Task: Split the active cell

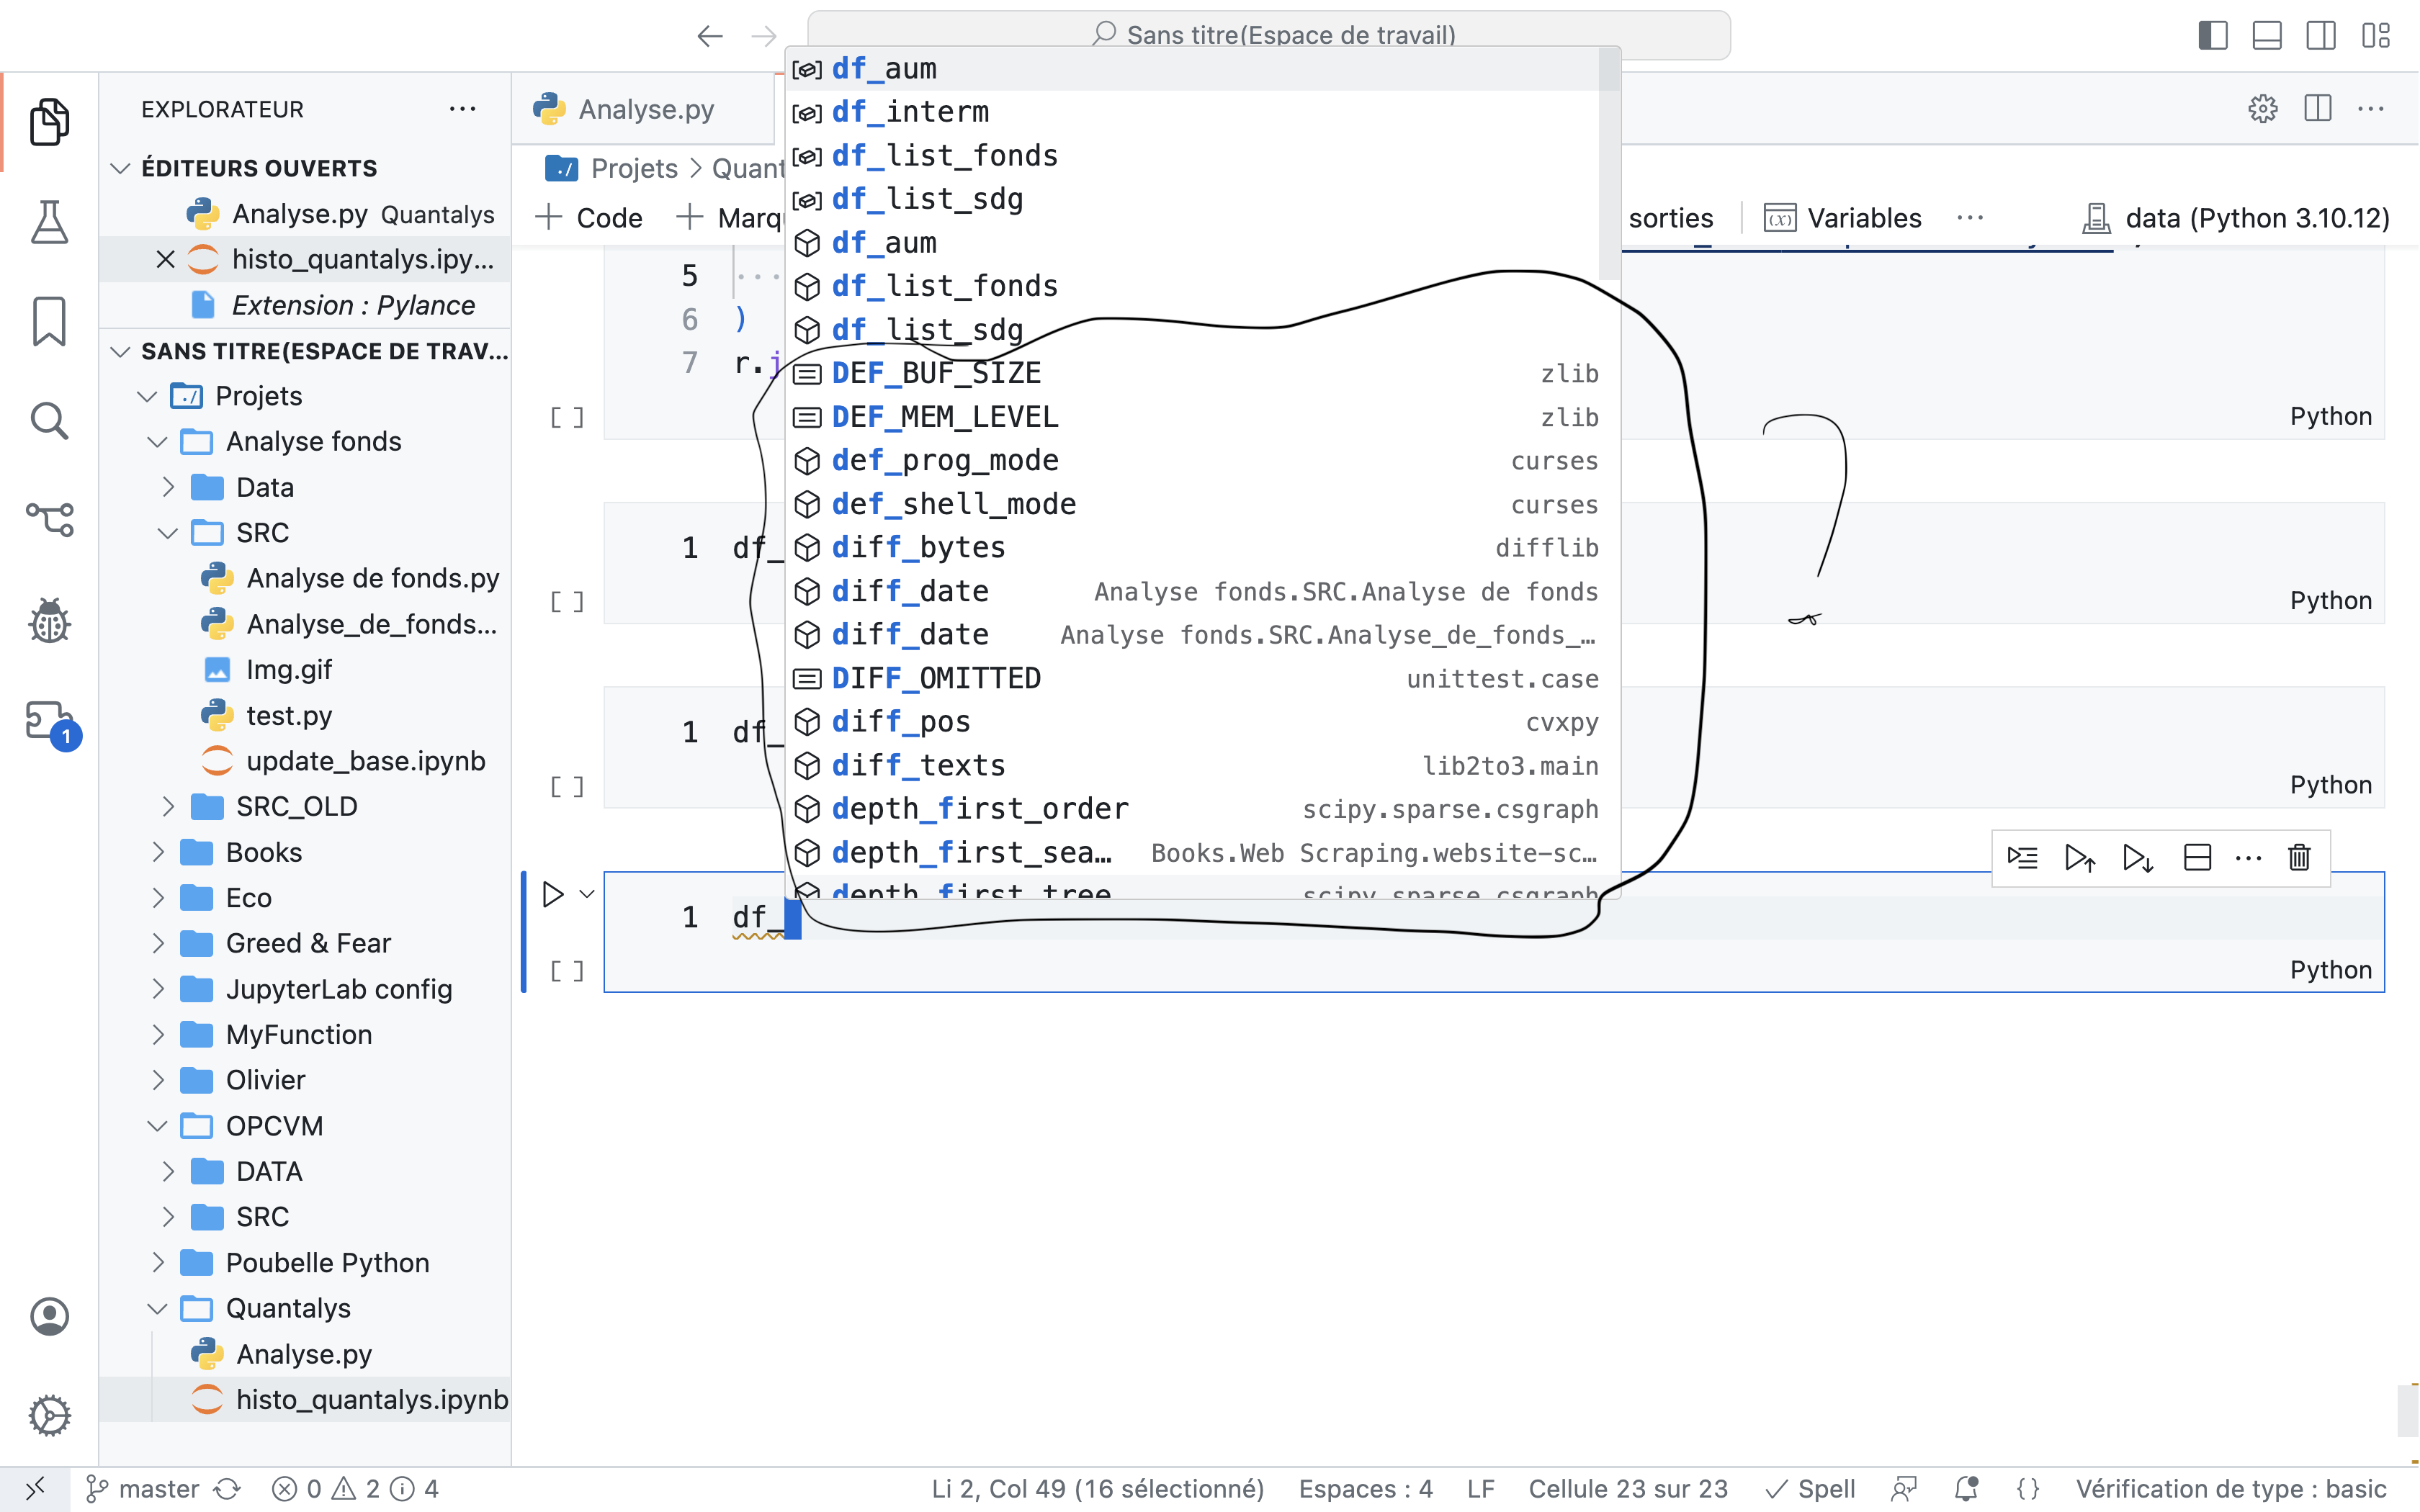Action: tap(2197, 858)
